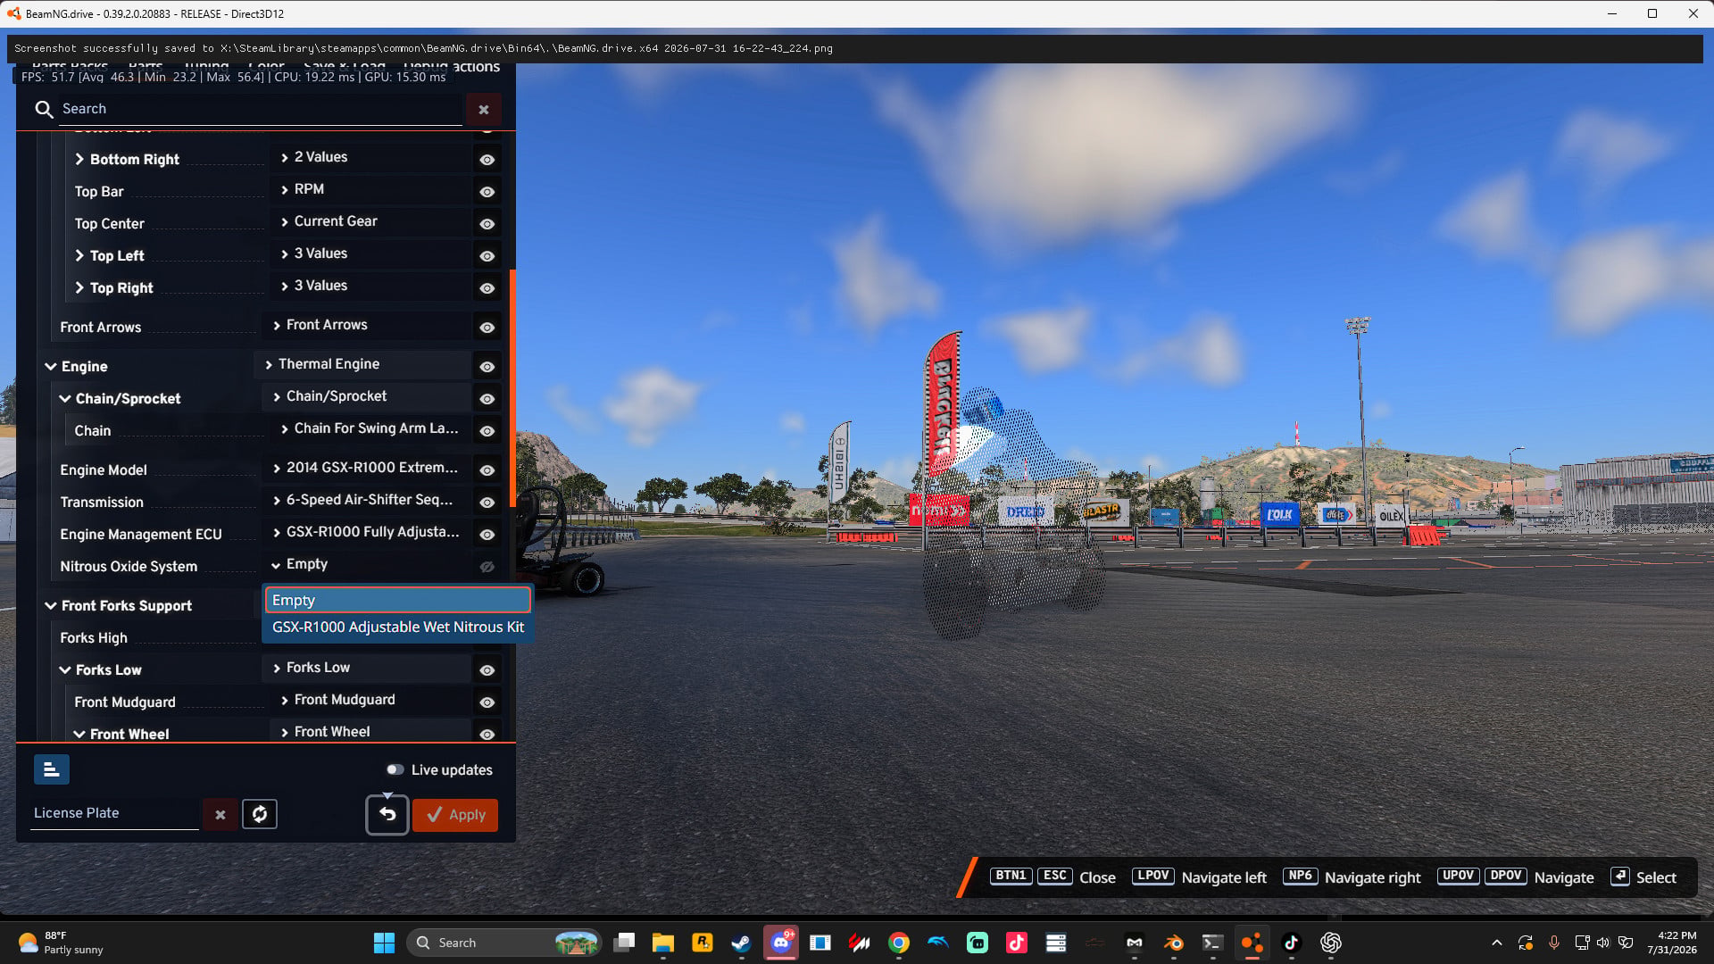Toggle visibility of Chain/Sprocket part

tap(487, 399)
